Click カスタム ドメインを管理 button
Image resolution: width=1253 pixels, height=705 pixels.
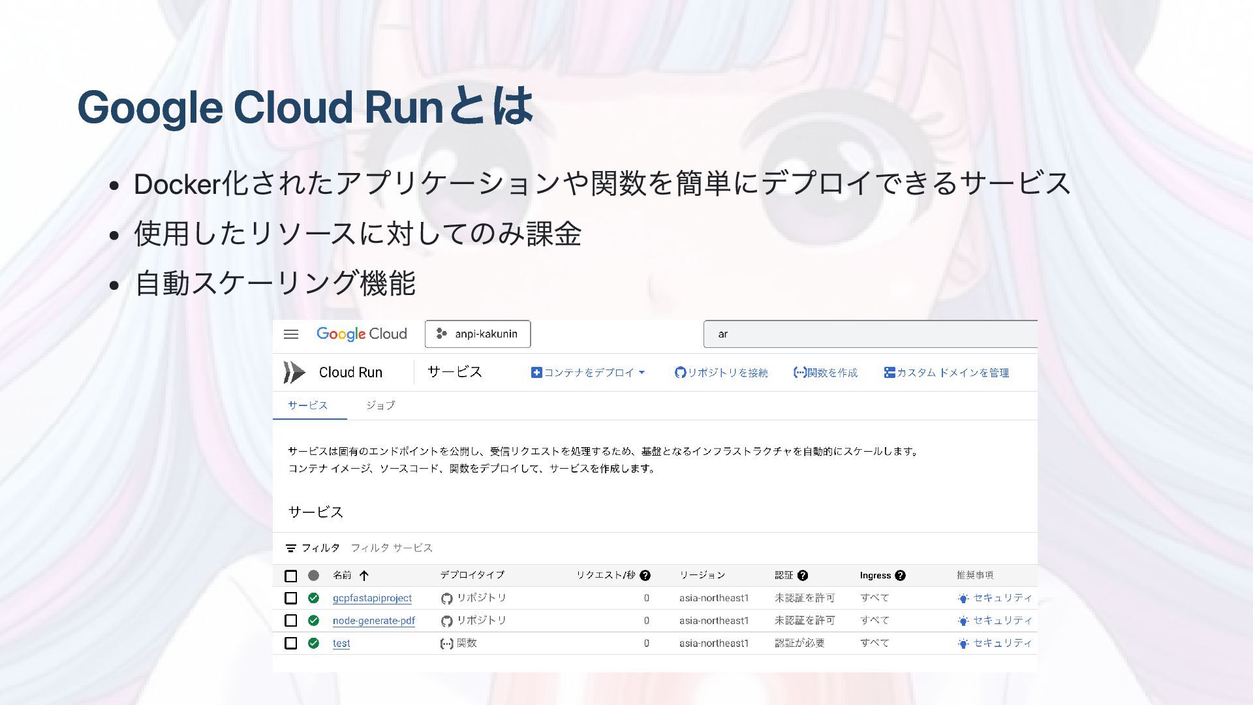pyautogui.click(x=946, y=373)
